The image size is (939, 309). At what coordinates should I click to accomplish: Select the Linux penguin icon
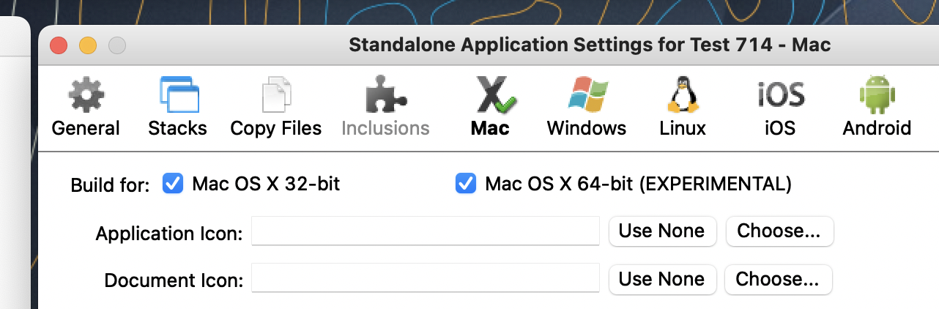click(x=683, y=94)
